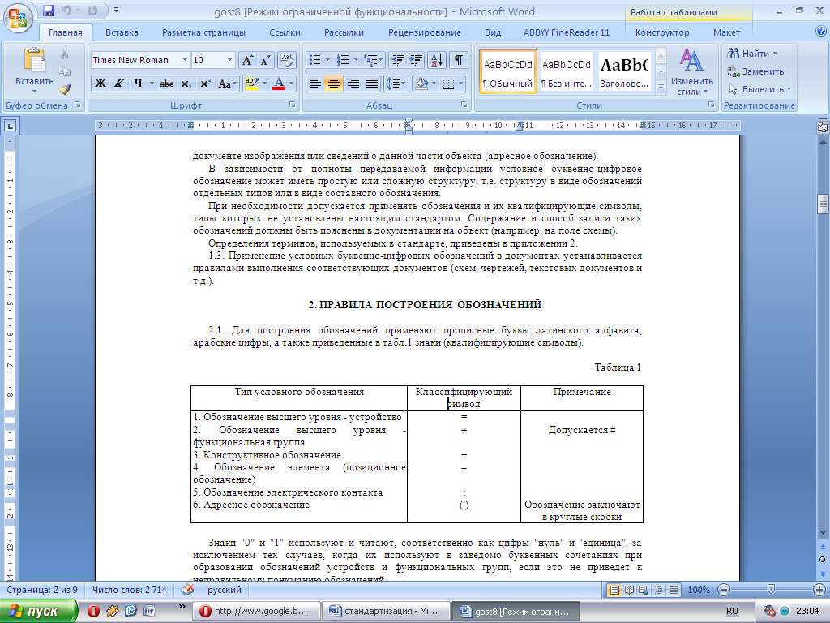Viewport: 830px width, 623px height.
Task: Align text to the right
Action: tap(353, 84)
